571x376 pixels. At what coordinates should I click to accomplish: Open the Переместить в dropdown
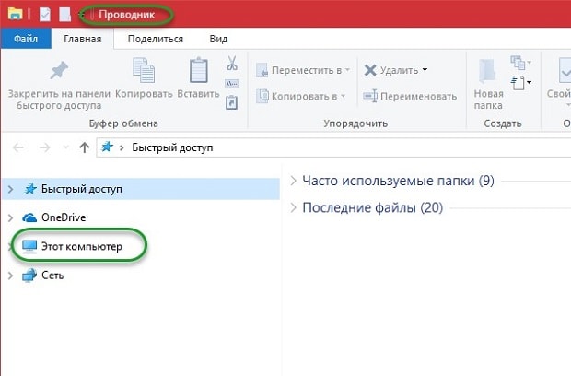(302, 70)
